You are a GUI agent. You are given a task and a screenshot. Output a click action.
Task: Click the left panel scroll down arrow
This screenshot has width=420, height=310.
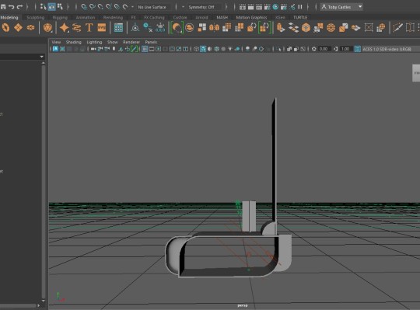tap(44, 301)
